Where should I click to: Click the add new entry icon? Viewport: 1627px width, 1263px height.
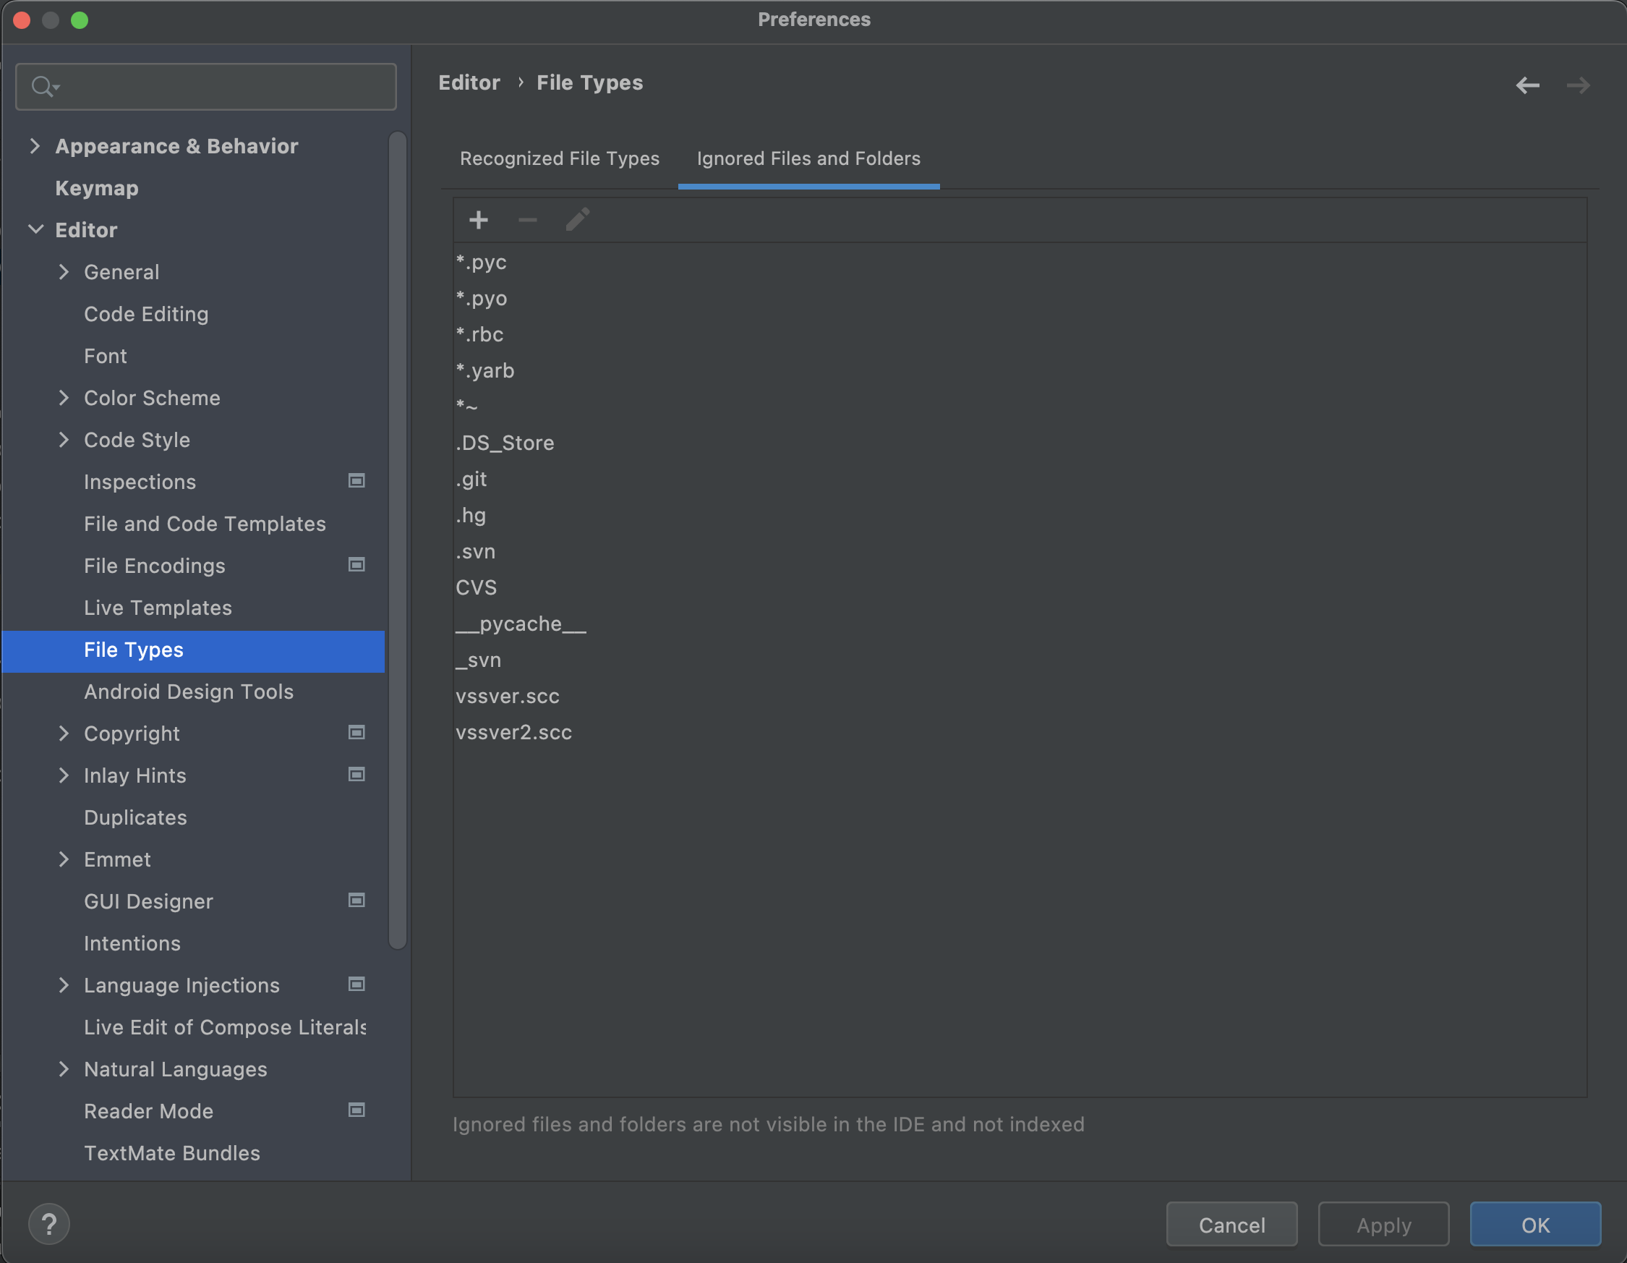tap(478, 219)
